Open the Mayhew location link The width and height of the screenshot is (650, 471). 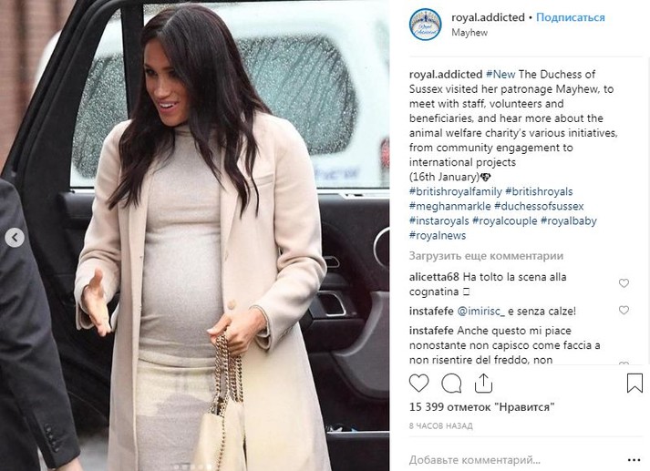tap(469, 32)
